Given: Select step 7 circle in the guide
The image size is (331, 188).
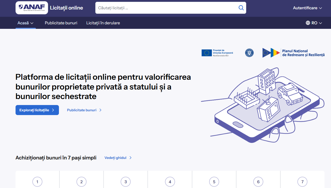Looking at the screenshot, I should 302,182.
